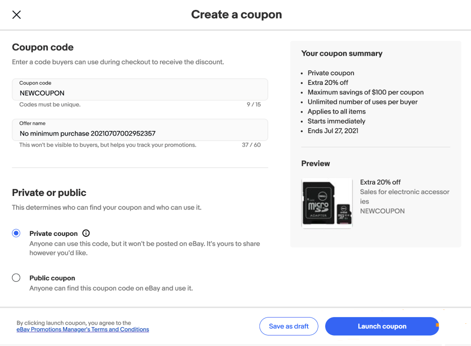
Task: Click the Maximum savings of $100 summary item
Action: [365, 92]
